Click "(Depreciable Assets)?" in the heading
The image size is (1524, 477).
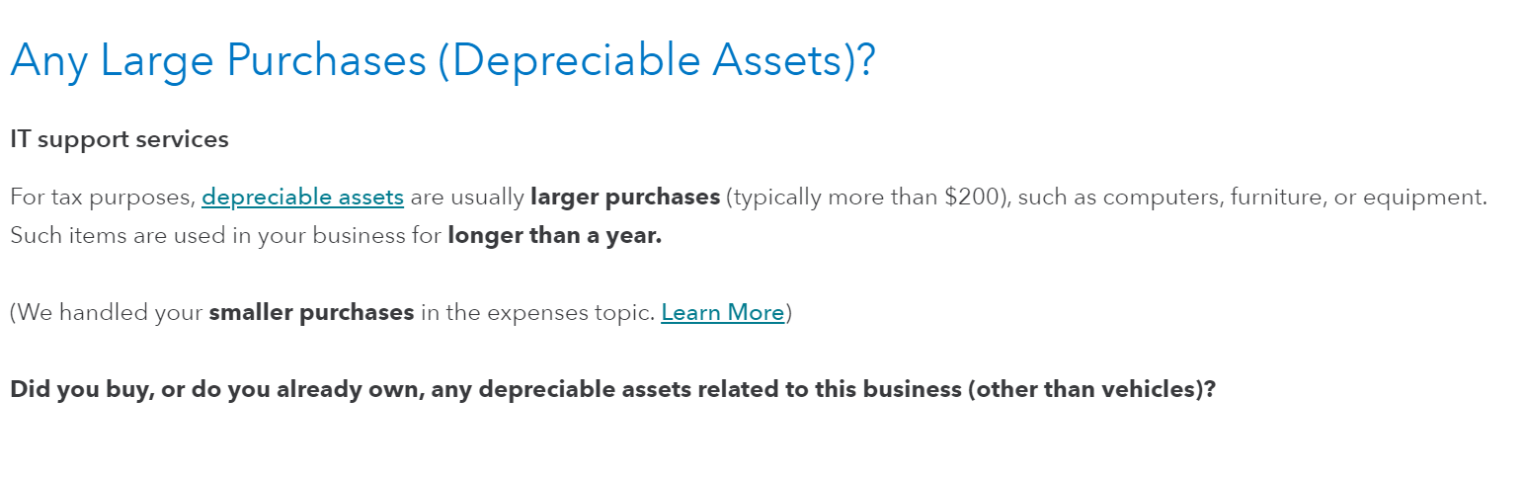tap(656, 61)
